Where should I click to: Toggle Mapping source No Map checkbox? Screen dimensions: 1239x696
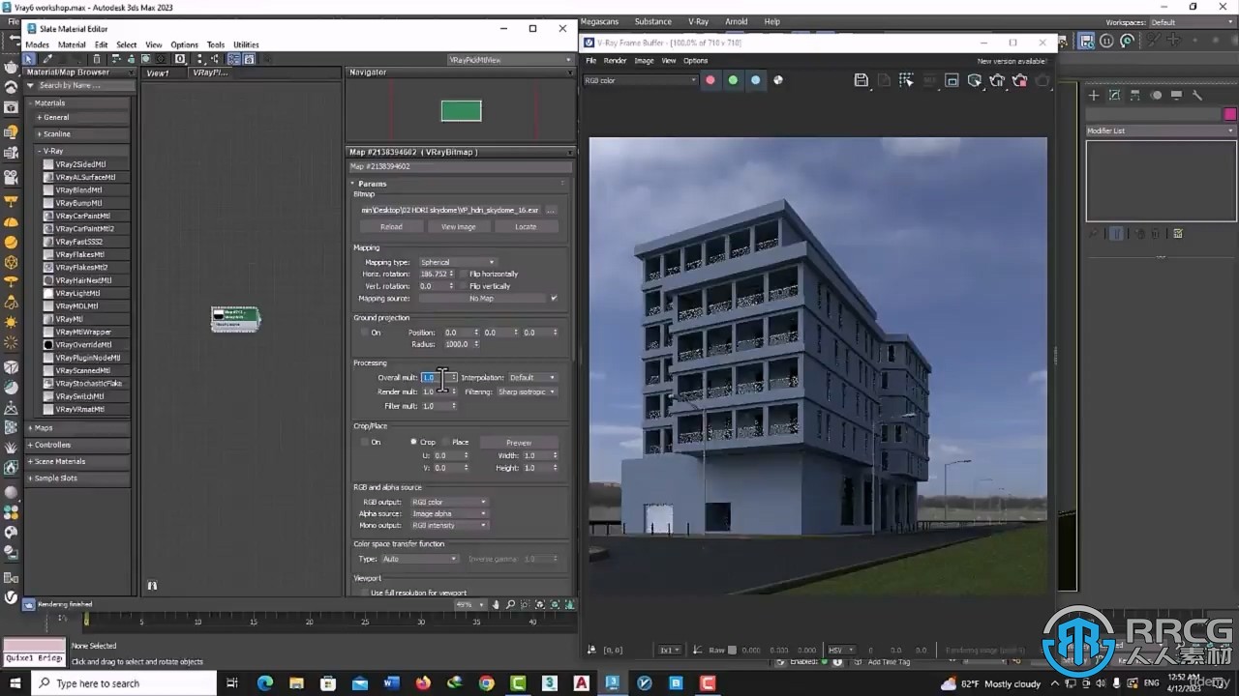click(x=554, y=299)
